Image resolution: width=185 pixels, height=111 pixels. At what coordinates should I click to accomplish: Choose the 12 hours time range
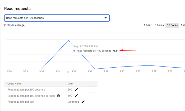pyautogui.click(x=172, y=25)
